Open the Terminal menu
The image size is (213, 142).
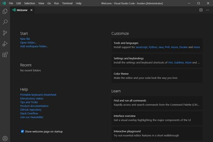click(67, 3)
